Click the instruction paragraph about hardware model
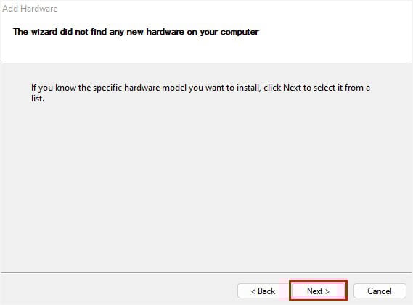Image resolution: width=413 pixels, height=305 pixels. coord(200,93)
